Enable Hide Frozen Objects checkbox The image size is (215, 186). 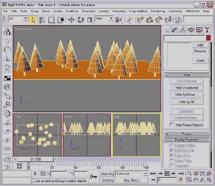(x=172, y=125)
